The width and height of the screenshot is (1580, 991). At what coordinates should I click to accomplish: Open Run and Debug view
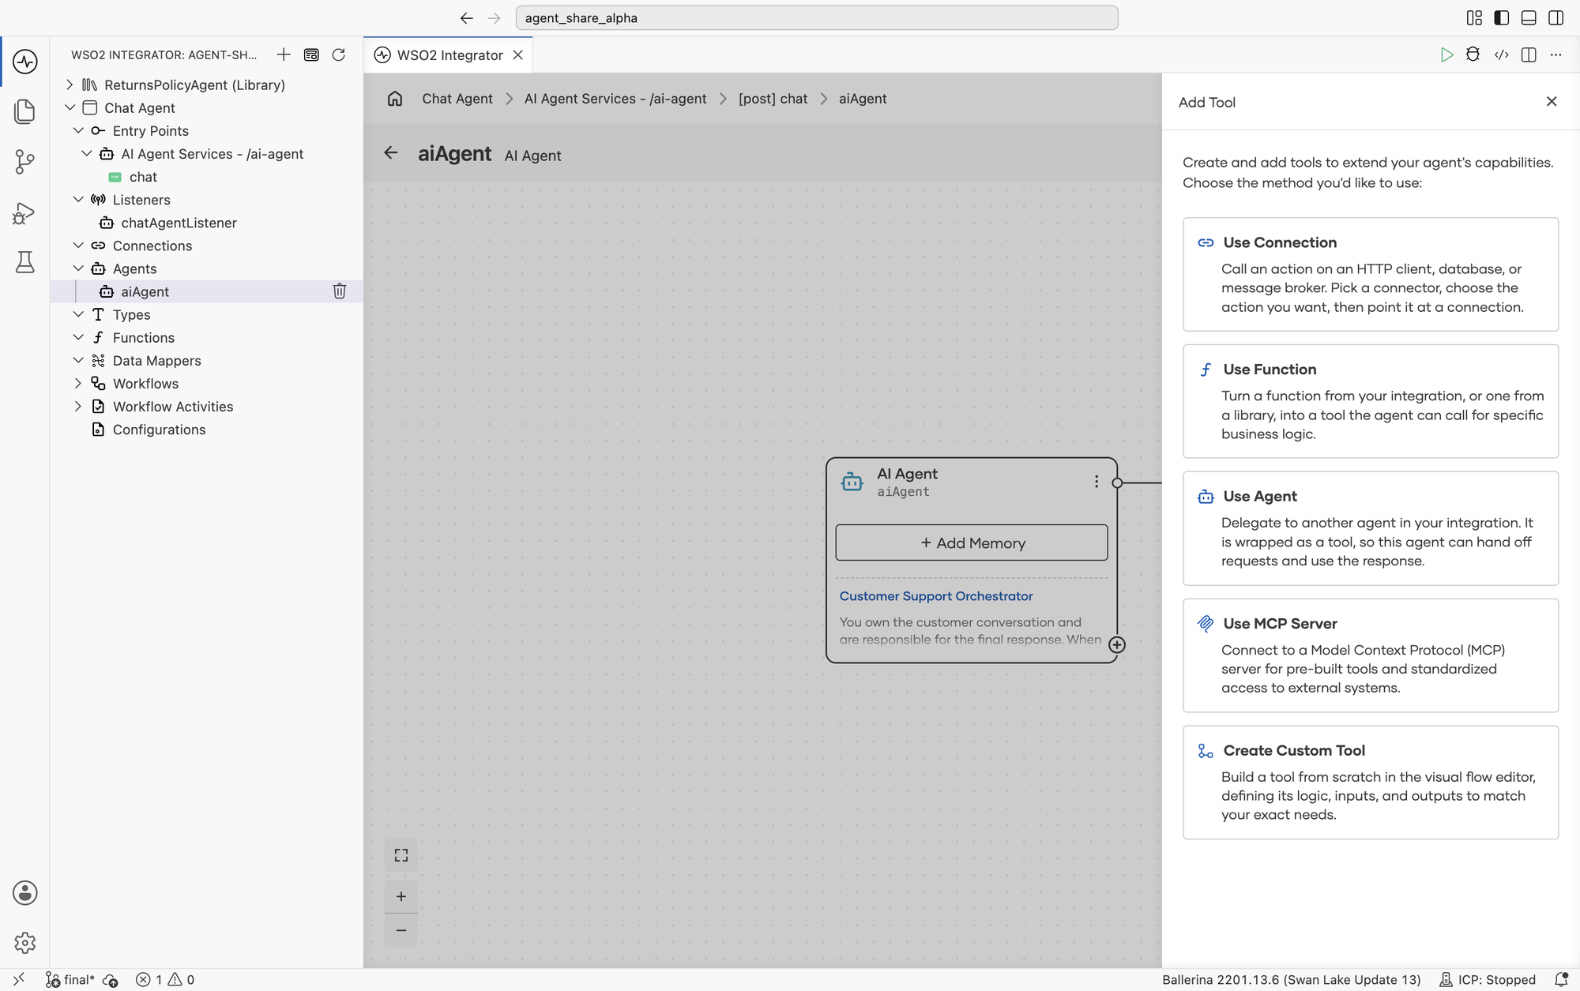click(x=24, y=212)
